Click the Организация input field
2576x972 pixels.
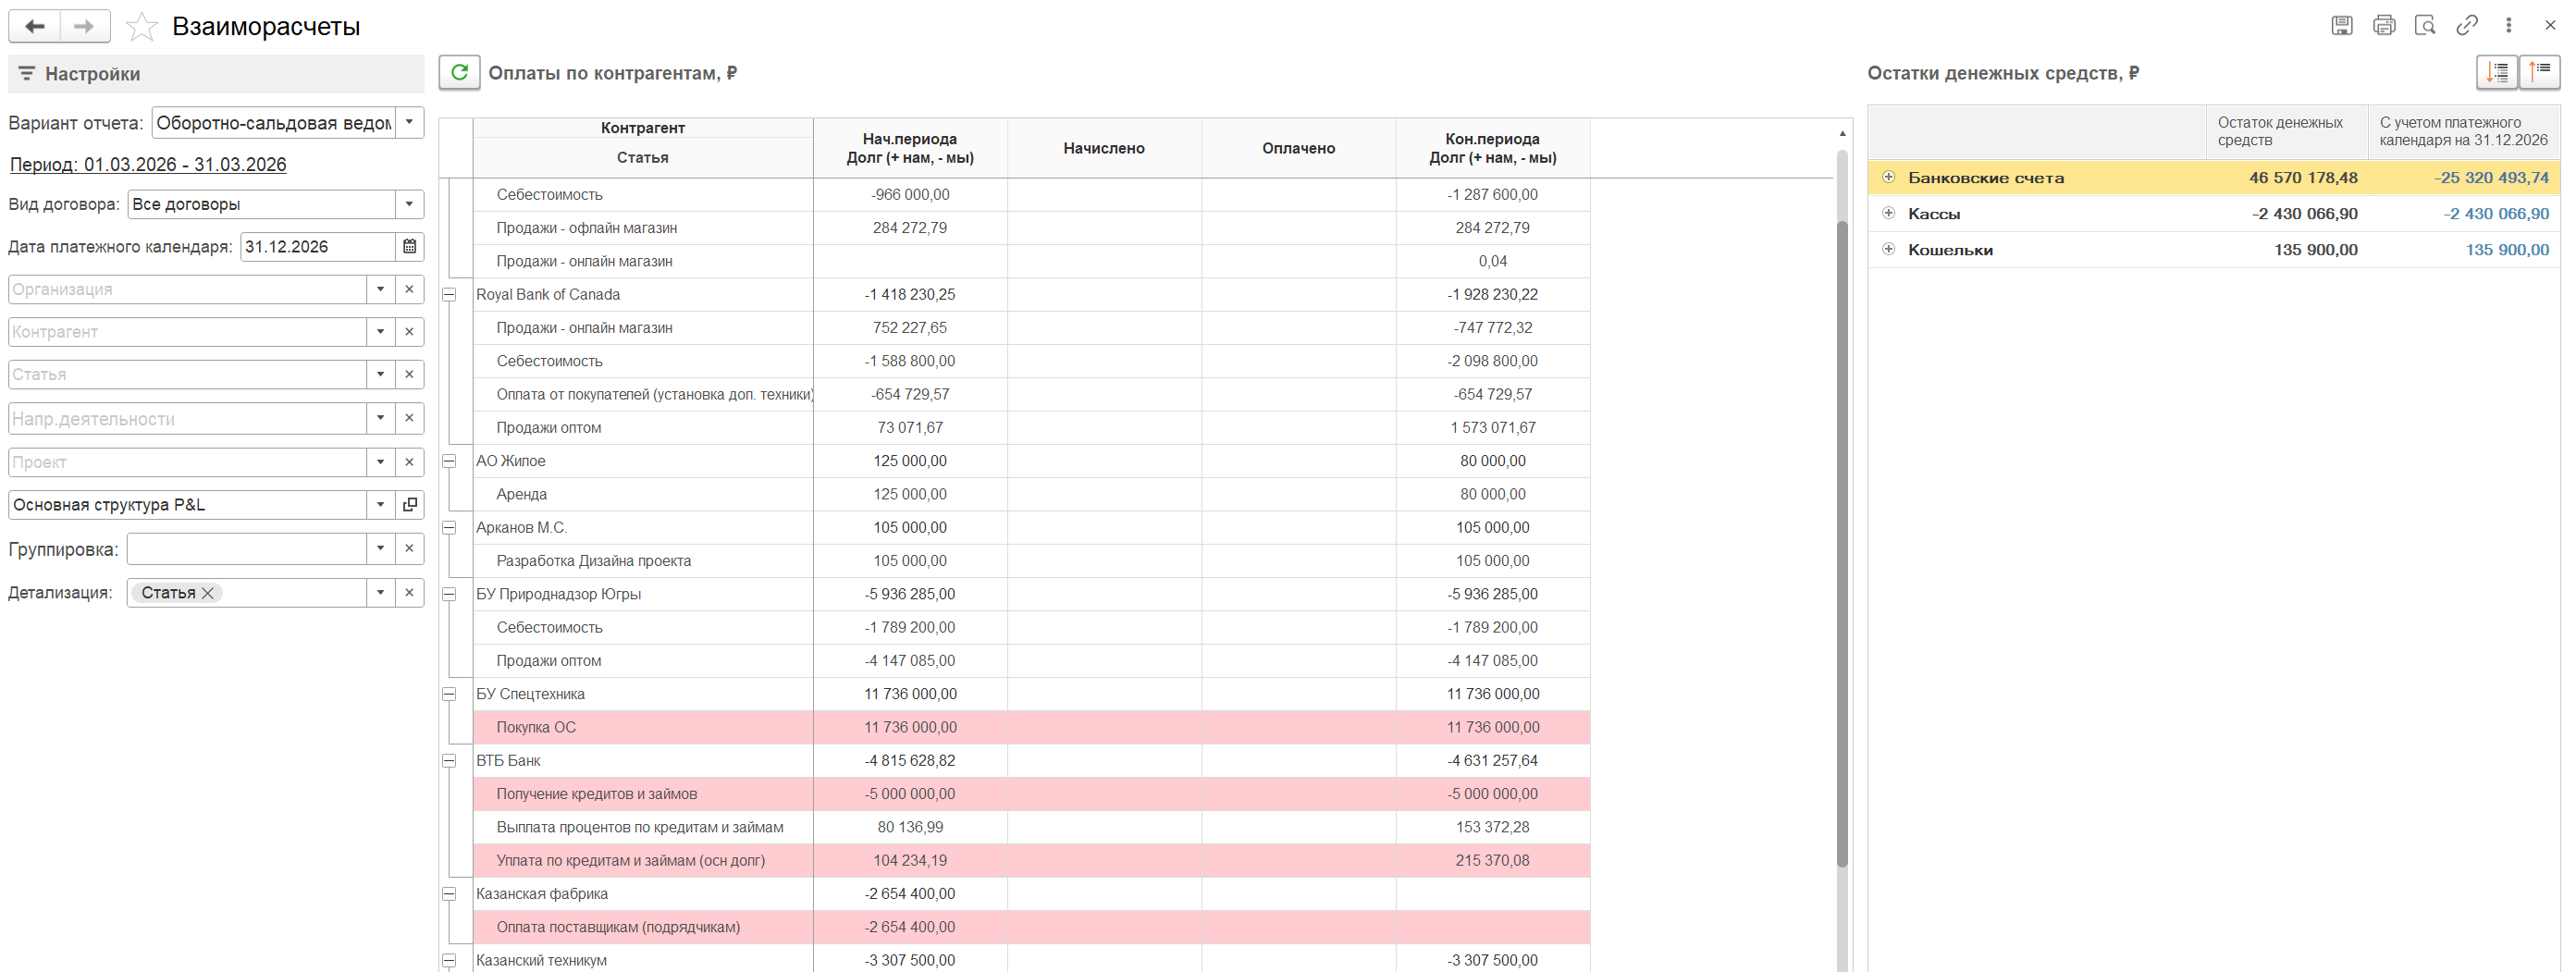click(188, 289)
